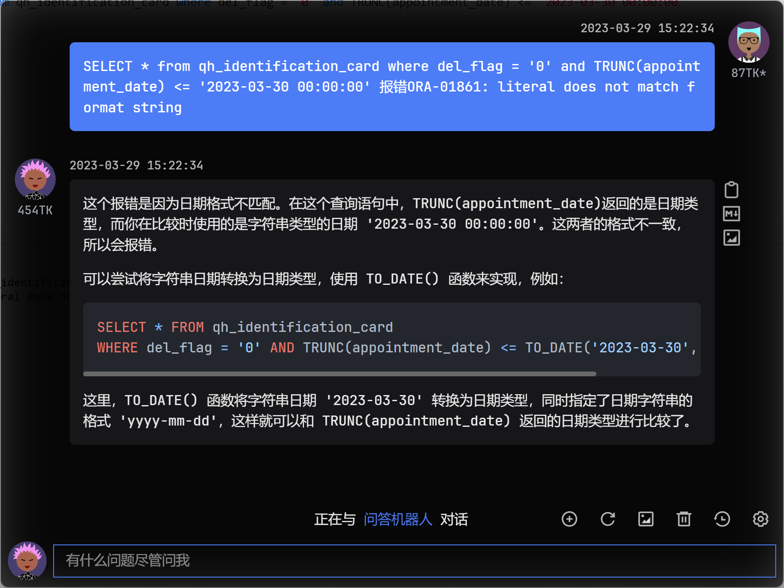Click the 2023-03-29 15:22:34 bot timestamp

[136, 165]
